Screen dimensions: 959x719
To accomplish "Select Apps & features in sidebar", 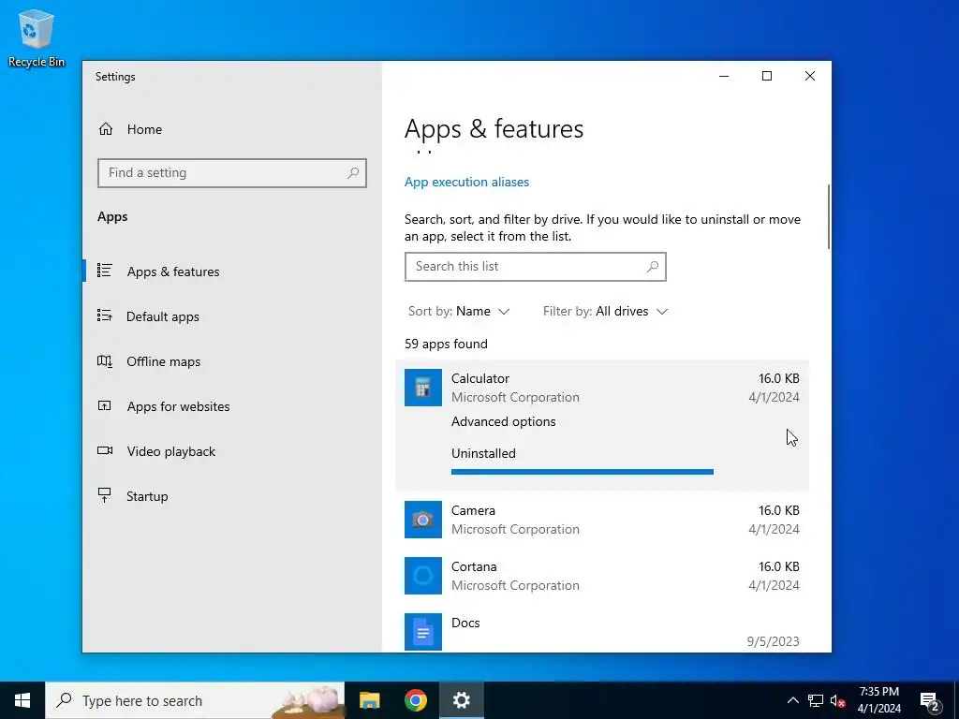I will tap(232, 271).
